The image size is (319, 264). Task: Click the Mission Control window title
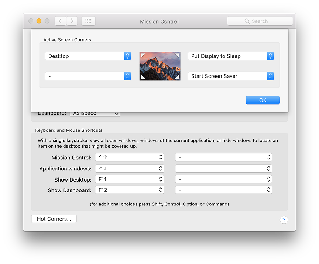[x=159, y=21]
